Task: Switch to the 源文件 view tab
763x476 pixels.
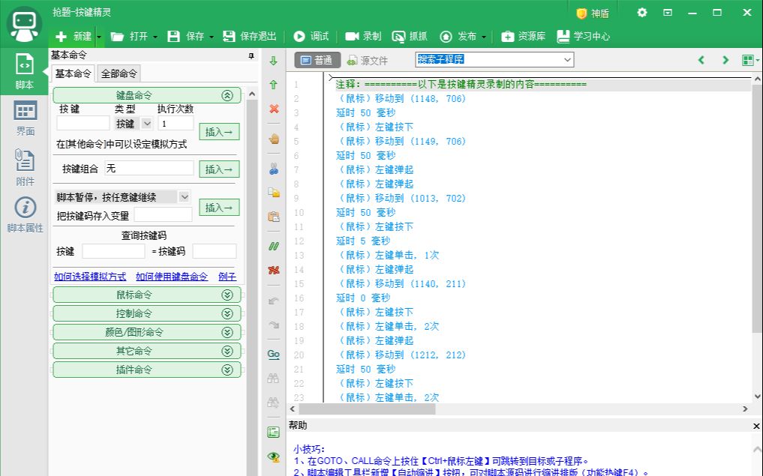Action: coord(368,60)
